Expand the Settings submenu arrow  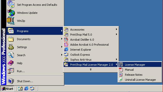click(x=62, y=47)
